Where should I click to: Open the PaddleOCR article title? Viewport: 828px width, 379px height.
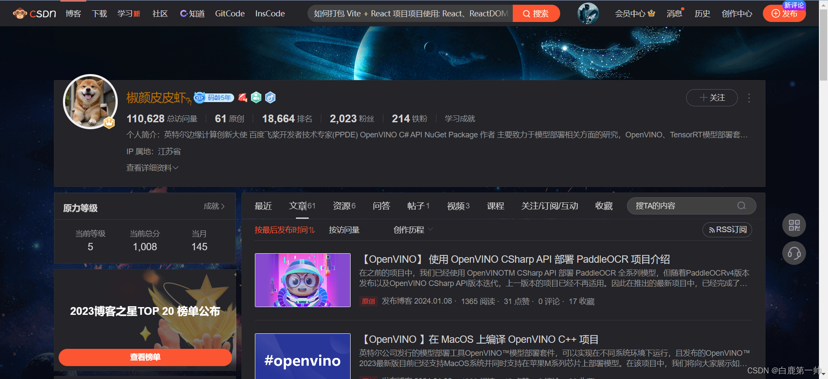point(515,259)
